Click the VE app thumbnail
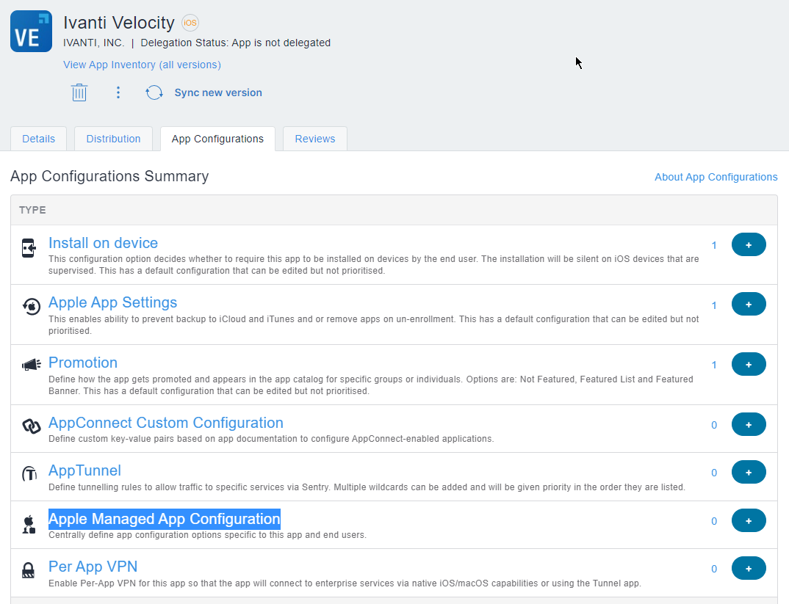Screen dimensions: 789x604 coord(31,32)
